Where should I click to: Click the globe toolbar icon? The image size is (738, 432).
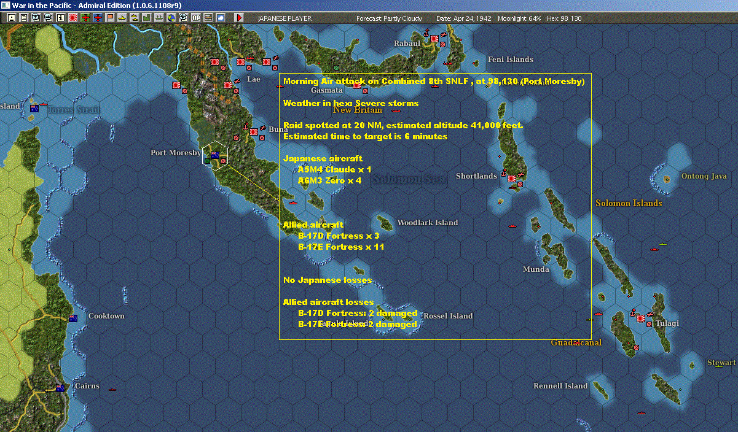(x=171, y=18)
